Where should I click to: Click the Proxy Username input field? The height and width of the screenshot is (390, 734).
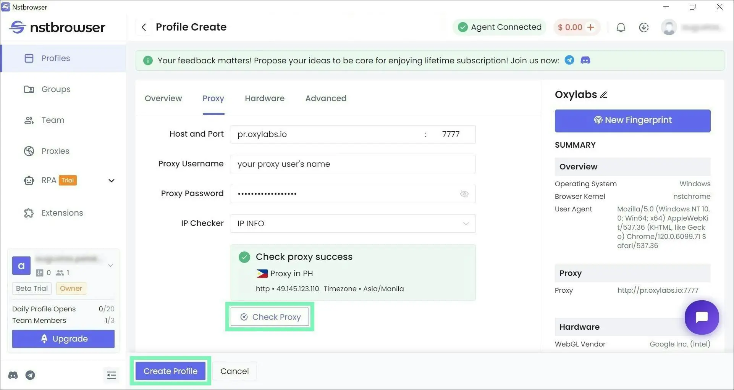pos(353,164)
